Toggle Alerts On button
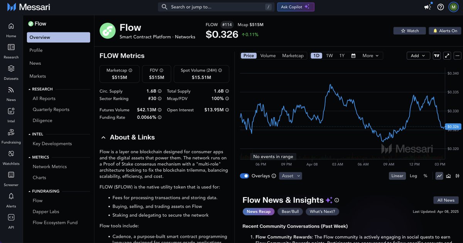The height and width of the screenshot is (243, 463). (445, 31)
